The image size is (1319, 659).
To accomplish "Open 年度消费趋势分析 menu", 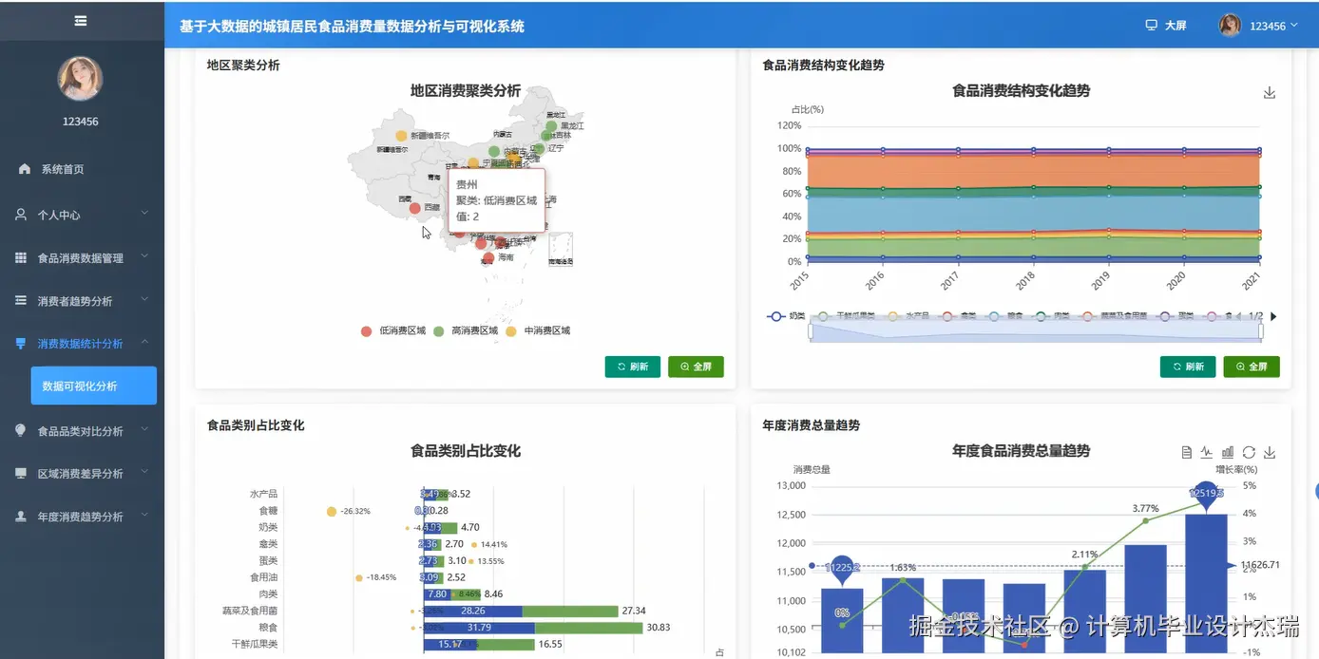I will (82, 516).
